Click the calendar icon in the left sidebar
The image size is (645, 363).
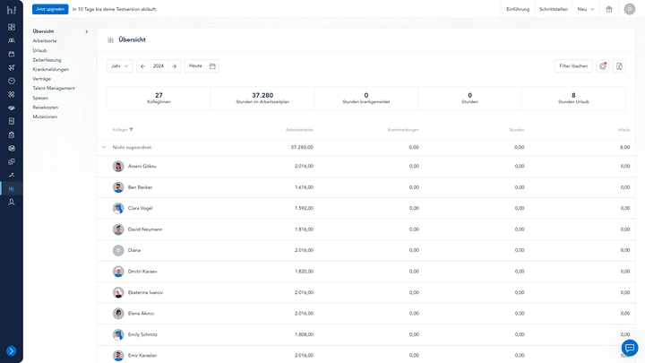(12, 54)
